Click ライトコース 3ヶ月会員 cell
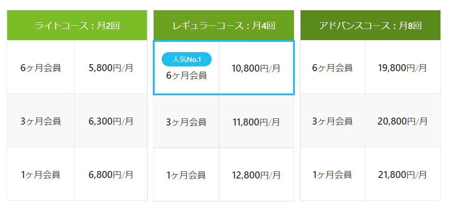The width and height of the screenshot is (452, 211). (x=41, y=121)
